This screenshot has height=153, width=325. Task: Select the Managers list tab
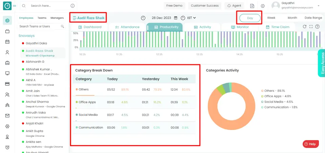coord(57,18)
